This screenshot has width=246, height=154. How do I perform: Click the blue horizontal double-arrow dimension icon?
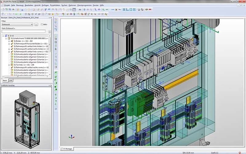click(x=113, y=10)
